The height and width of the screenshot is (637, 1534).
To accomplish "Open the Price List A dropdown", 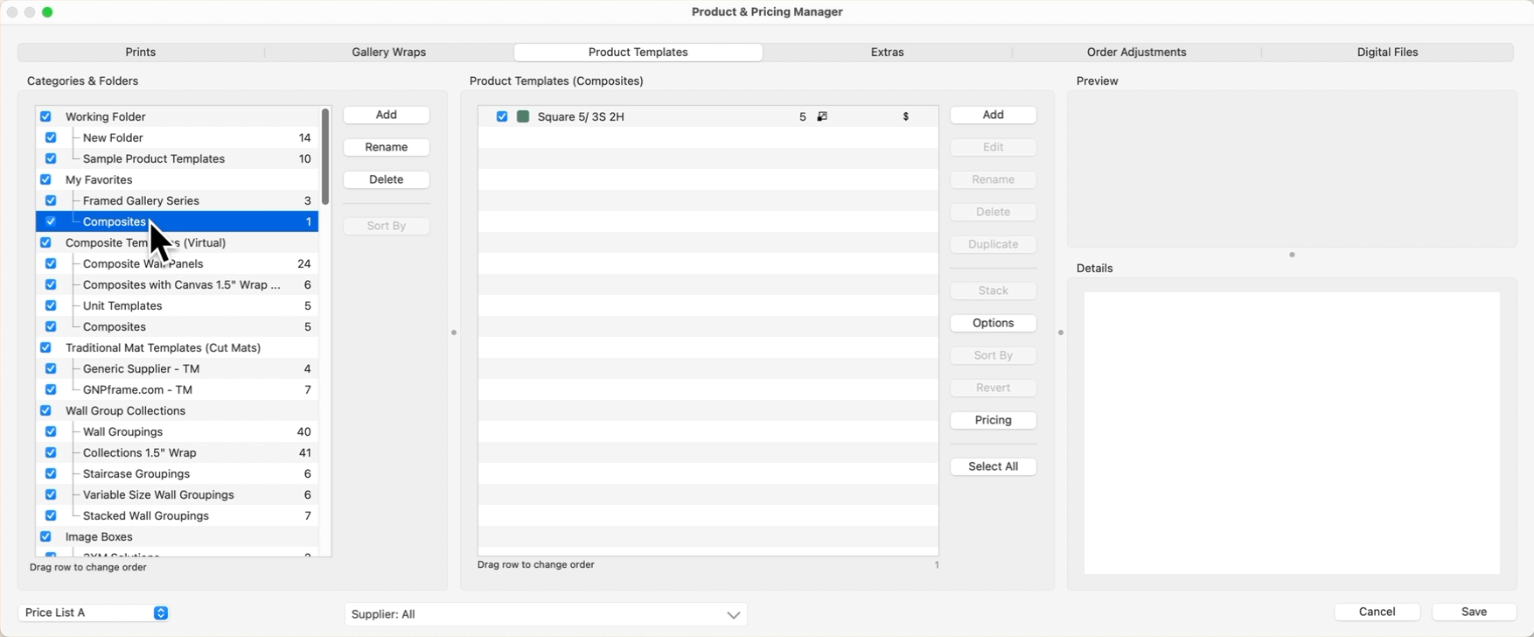I will 93,612.
